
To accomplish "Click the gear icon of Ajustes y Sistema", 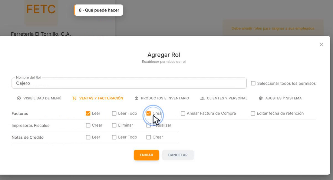I will point(261,98).
